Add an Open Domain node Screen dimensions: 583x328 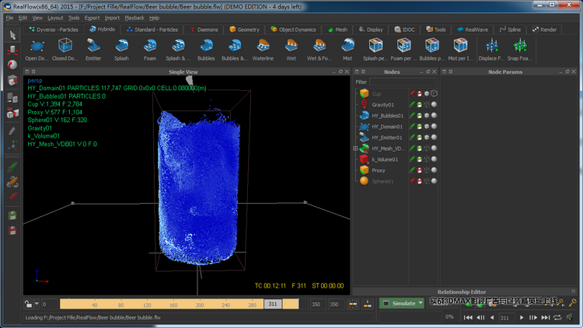[37, 50]
